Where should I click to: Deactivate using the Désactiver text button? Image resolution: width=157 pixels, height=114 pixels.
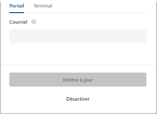pyautogui.click(x=78, y=99)
